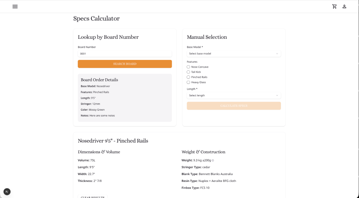359x198 pixels.
Task: Click the Search Board button
Action: (x=125, y=64)
